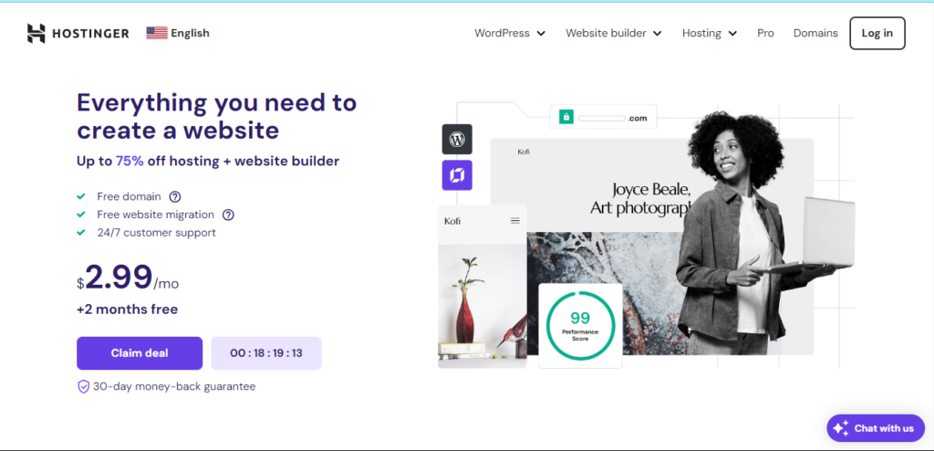This screenshot has height=451, width=934.
Task: Click the Free website migration text
Action: coord(155,215)
